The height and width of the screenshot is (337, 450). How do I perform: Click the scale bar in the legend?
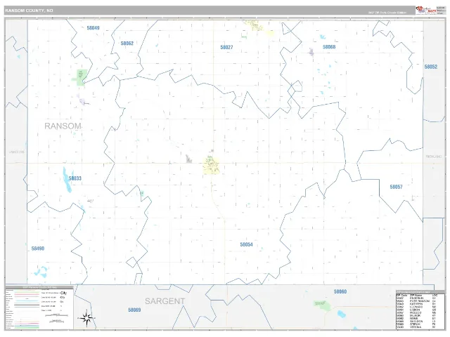[56, 315]
